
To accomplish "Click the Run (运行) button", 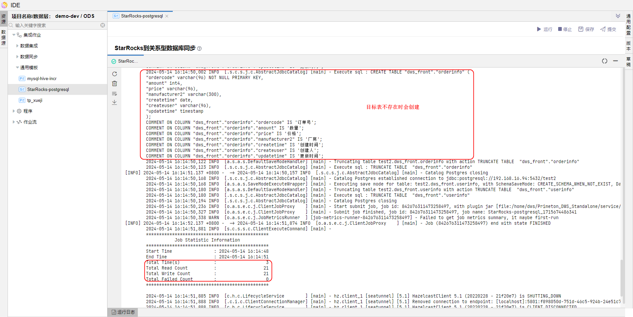I will tap(544, 29).
